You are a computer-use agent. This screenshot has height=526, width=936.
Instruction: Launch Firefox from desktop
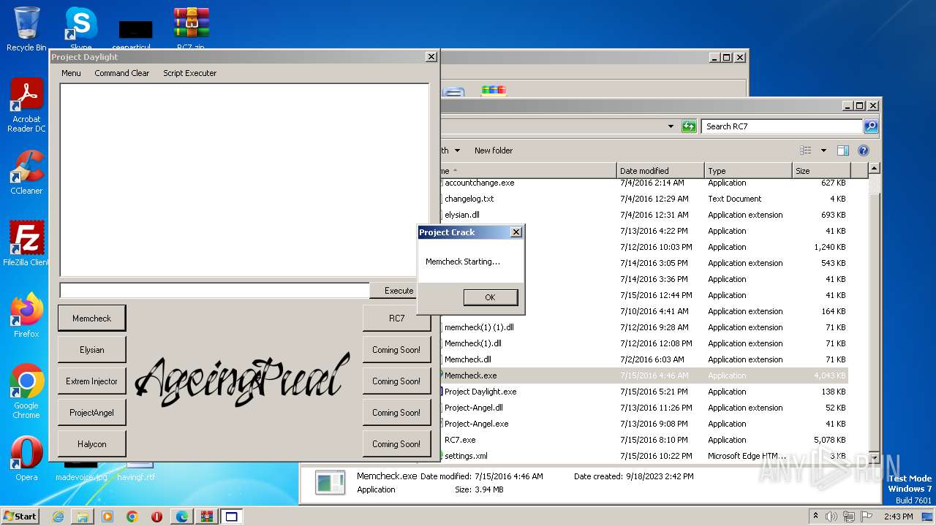click(26, 315)
